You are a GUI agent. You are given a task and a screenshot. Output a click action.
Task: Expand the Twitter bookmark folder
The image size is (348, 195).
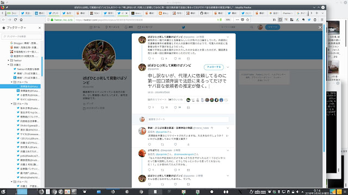9,60
